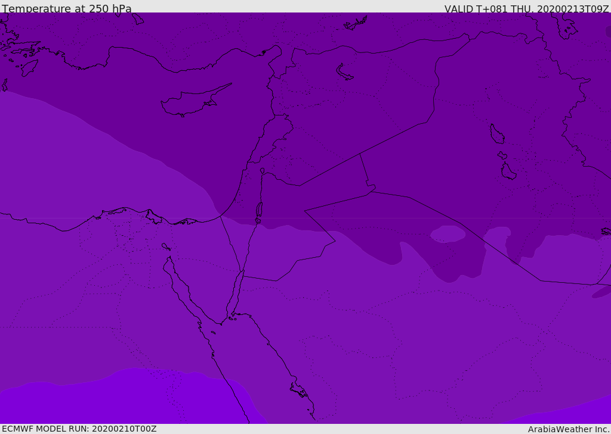Click the Dead Sea outline
This screenshot has height=434, width=611.
(259, 210)
